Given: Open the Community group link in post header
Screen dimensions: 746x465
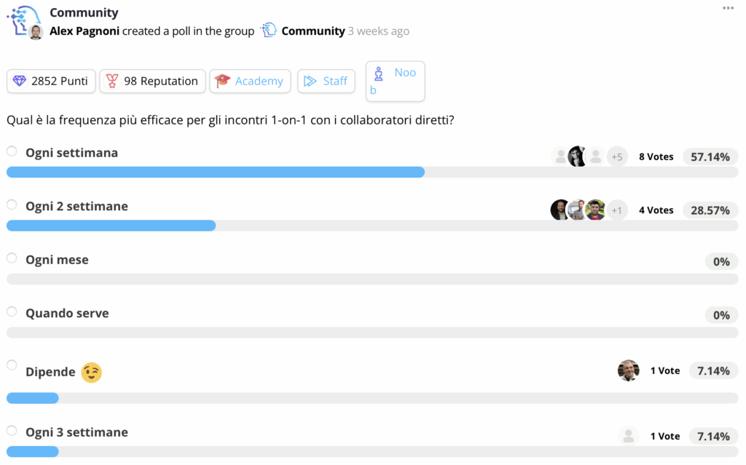Looking at the screenshot, I should coord(313,31).
